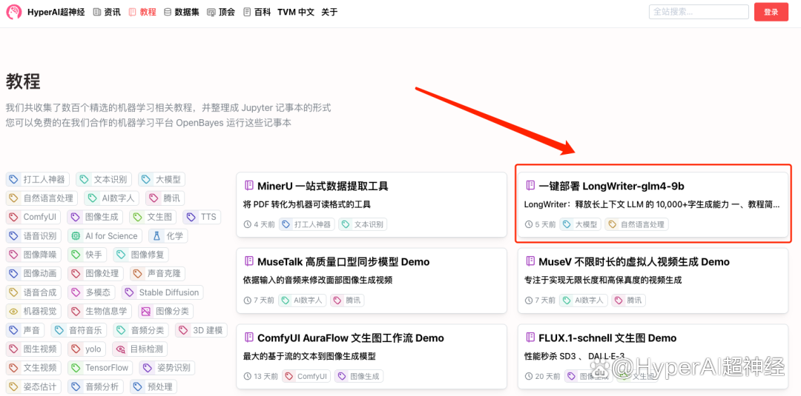Click the 姿态估计 tag

pyautogui.click(x=33, y=387)
